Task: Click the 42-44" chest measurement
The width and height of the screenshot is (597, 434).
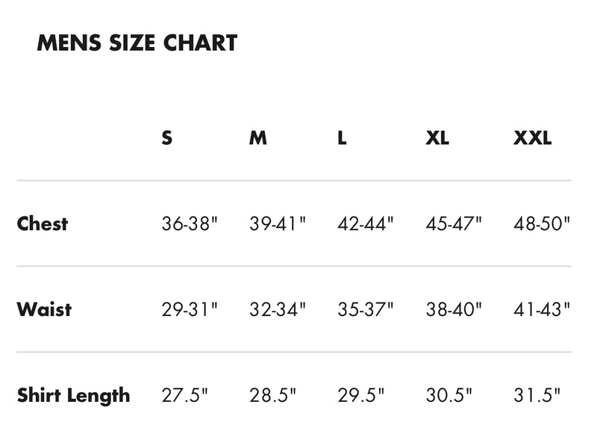Action: (365, 223)
